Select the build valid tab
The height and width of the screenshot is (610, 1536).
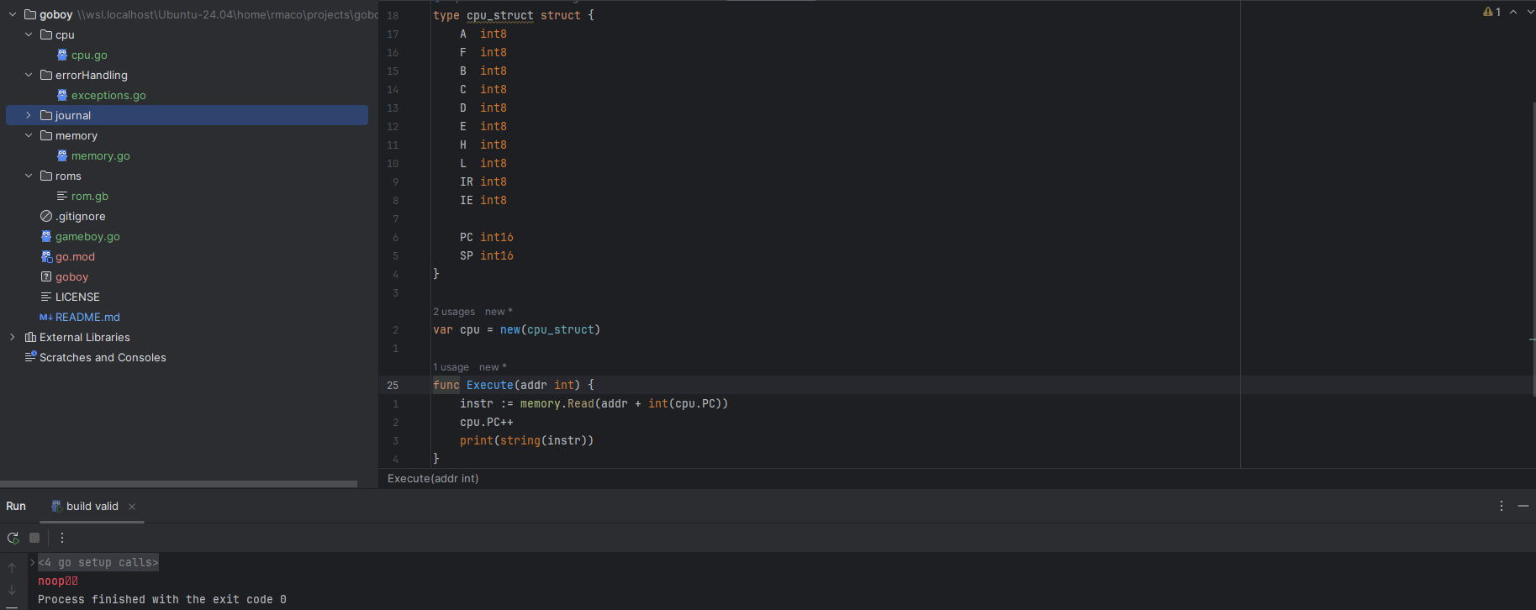[x=92, y=507]
